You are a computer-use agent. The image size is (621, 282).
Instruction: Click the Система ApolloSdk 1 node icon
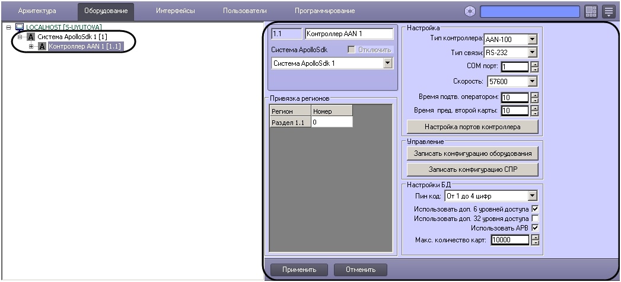pos(31,37)
